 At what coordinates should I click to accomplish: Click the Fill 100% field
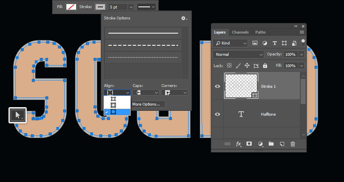[x=291, y=66]
